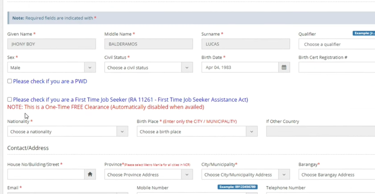The width and height of the screenshot is (375, 194).
Task: Click the Mobile Number label
Action: (x=153, y=188)
